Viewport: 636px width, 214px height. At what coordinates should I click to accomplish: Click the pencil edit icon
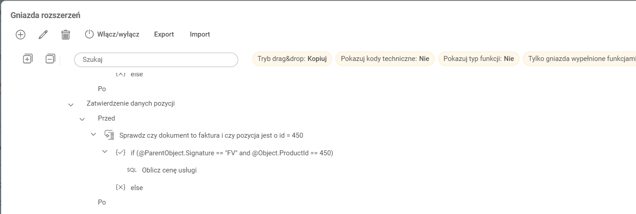point(43,34)
